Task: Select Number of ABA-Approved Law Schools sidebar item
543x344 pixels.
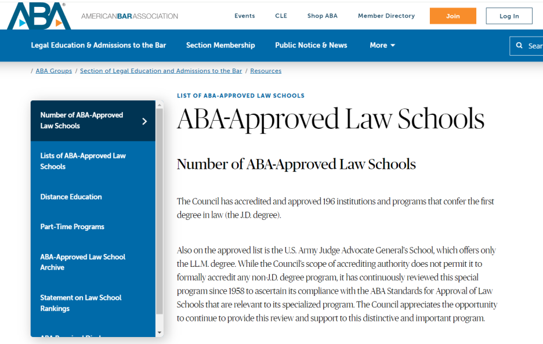Action: (93, 121)
